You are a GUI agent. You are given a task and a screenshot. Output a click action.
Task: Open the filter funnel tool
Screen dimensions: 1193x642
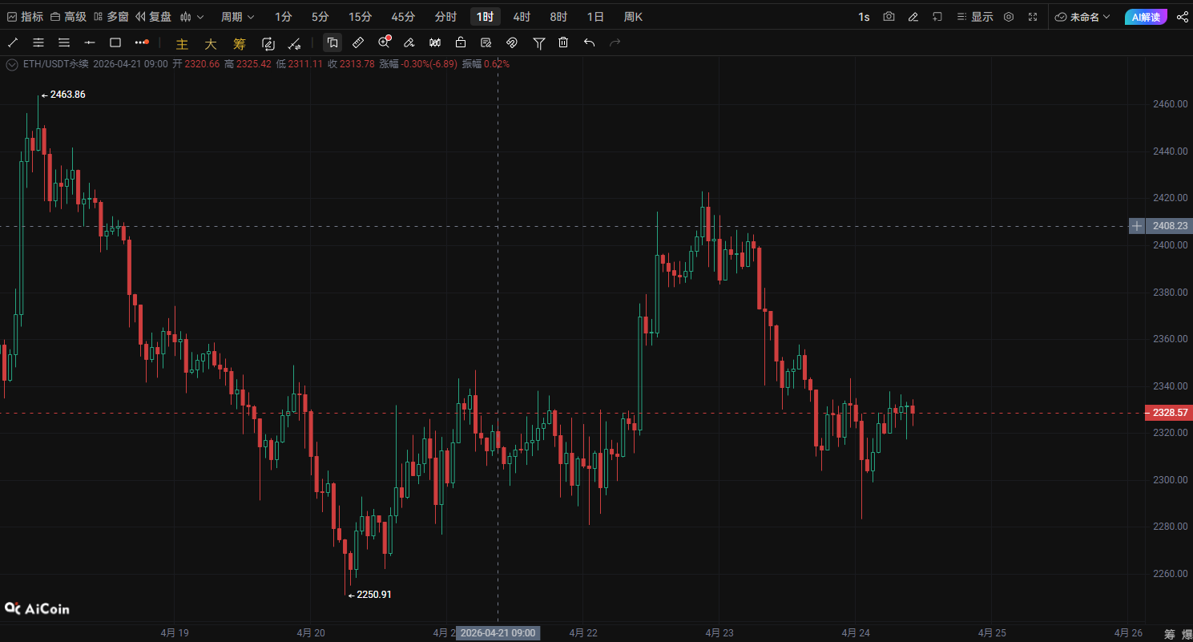click(x=539, y=42)
